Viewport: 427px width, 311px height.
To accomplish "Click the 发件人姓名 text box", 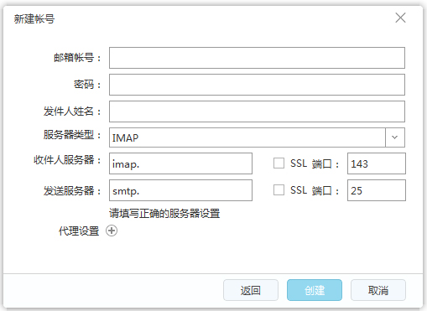I will (257, 111).
